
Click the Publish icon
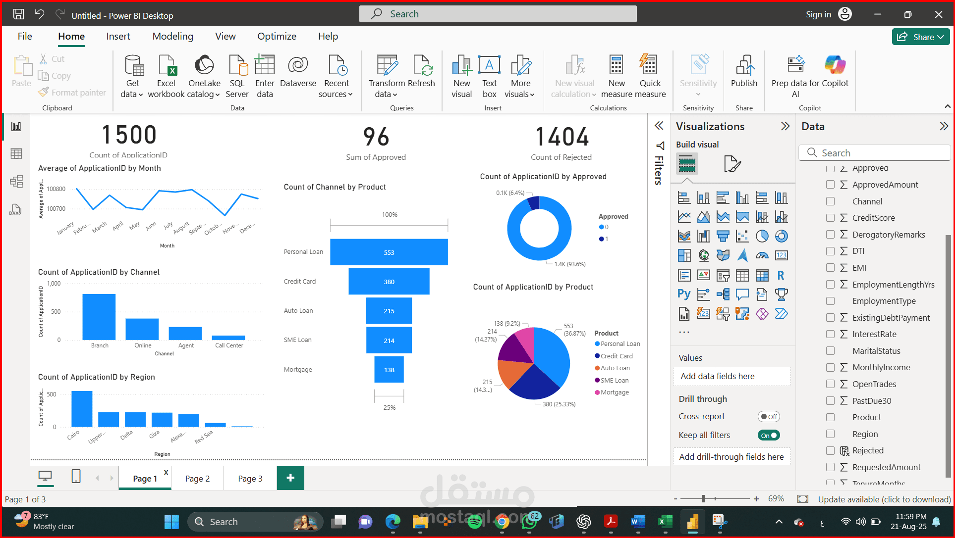[x=744, y=66]
